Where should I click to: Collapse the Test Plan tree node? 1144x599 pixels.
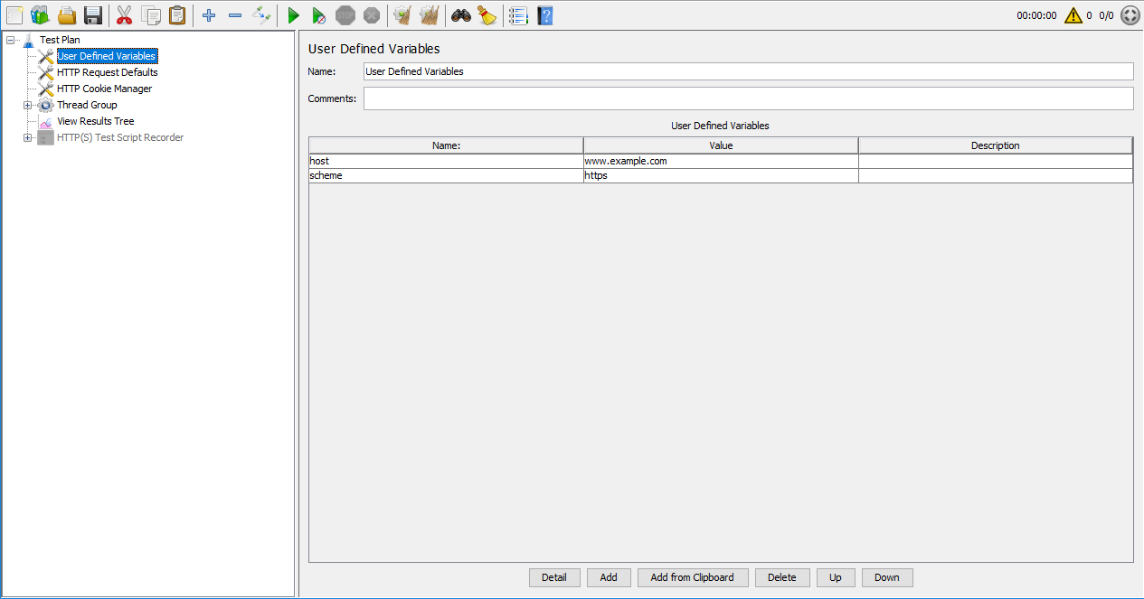[11, 40]
